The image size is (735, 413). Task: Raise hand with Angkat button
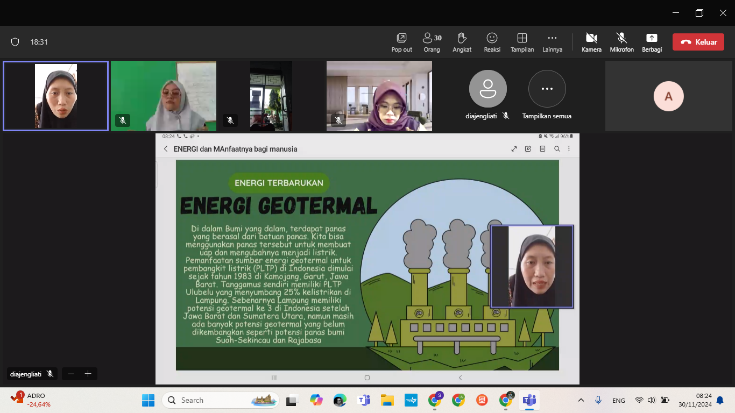coord(462,42)
